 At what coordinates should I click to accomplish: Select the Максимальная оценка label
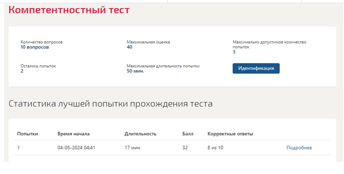148,42
